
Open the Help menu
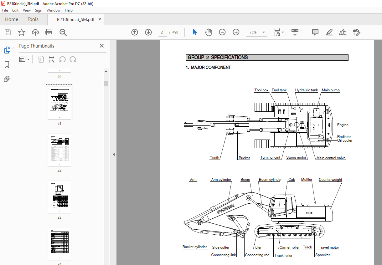click(69, 10)
